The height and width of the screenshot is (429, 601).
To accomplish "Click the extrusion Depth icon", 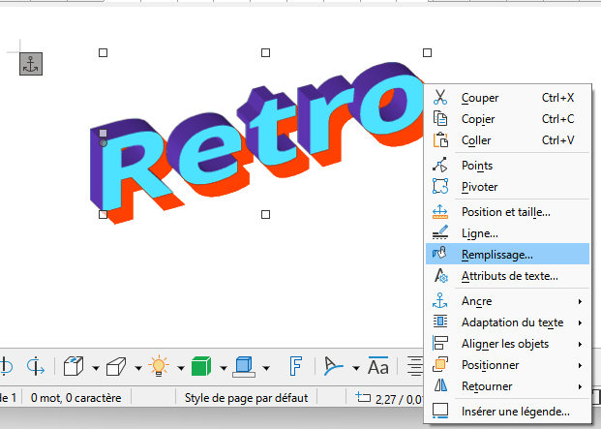I will (x=74, y=366).
